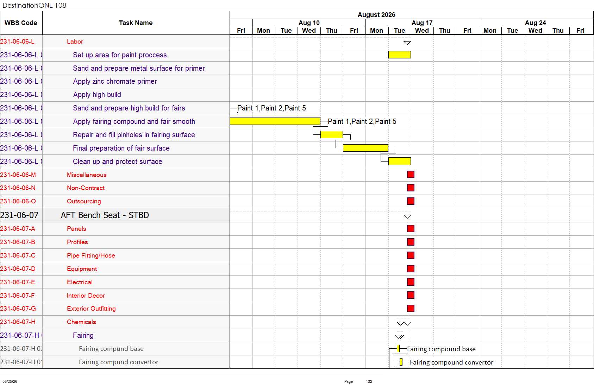Click the Fairing compound convertor bar label
Screen dimensions: 594x386
[451, 362]
